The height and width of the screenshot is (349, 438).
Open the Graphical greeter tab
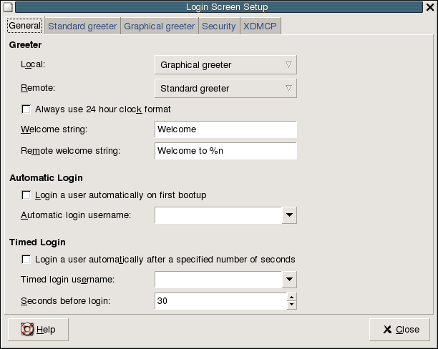tap(159, 26)
